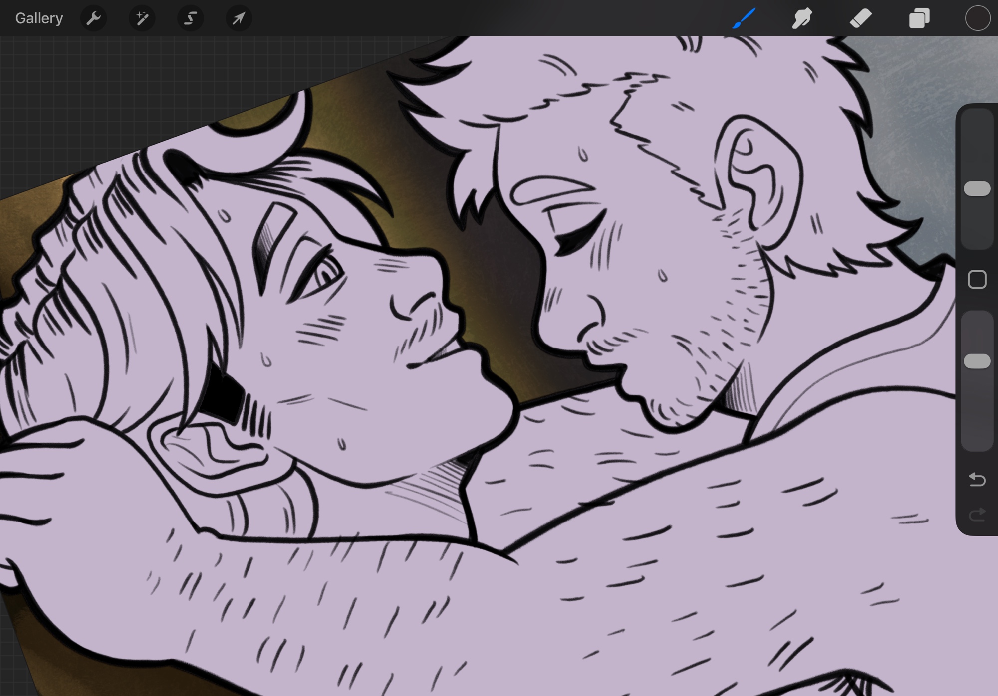Open the Adjustments magic wand menu
The height and width of the screenshot is (696, 998).
(x=142, y=18)
